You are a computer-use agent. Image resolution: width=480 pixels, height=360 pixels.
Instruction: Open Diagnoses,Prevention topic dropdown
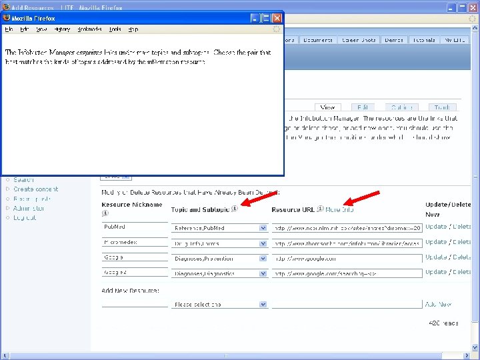219,259
